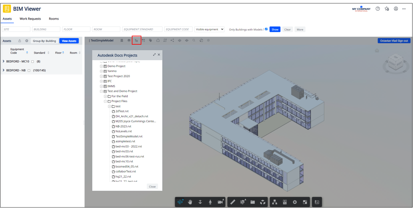Open the layers stack icon in viewer toolbar

[x=129, y=40]
